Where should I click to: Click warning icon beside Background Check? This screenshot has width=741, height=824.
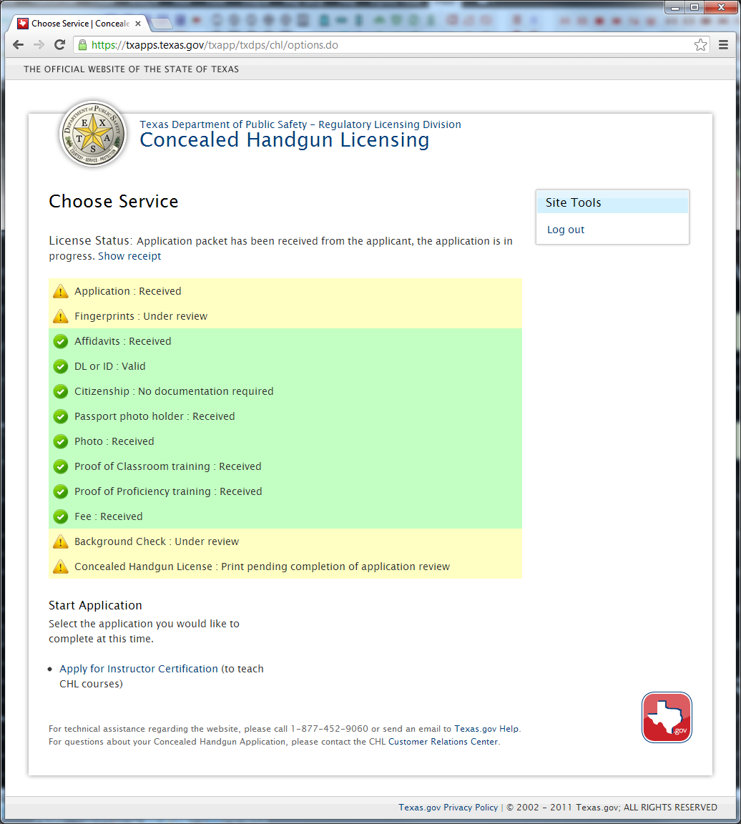[61, 541]
